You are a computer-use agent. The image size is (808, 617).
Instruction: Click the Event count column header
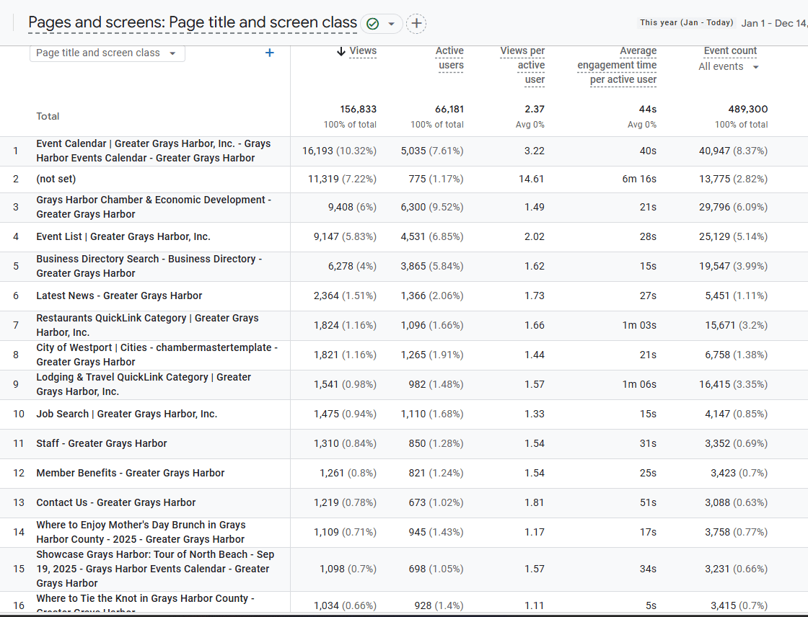[x=730, y=51]
